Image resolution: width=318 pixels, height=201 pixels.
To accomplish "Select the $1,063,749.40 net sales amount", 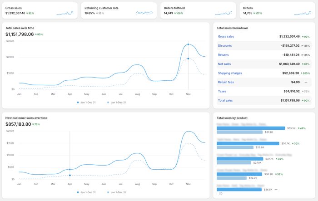I will pyautogui.click(x=289, y=64).
